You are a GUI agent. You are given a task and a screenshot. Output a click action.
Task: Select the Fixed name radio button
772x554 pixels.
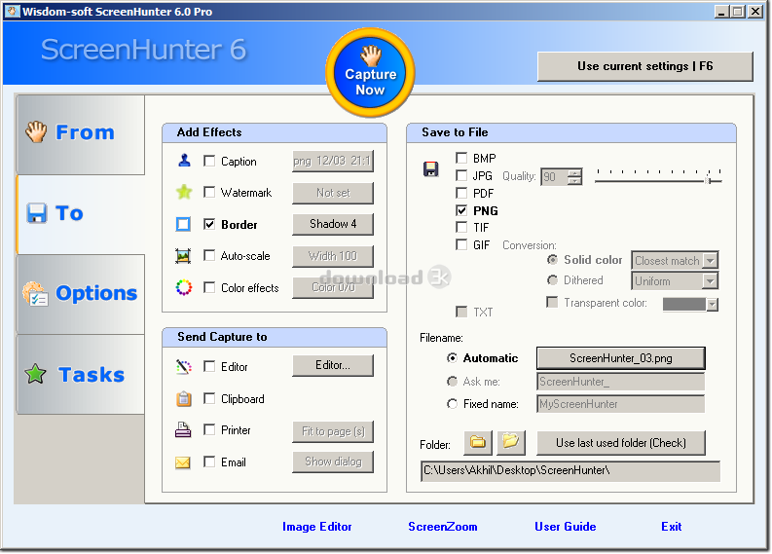[452, 404]
